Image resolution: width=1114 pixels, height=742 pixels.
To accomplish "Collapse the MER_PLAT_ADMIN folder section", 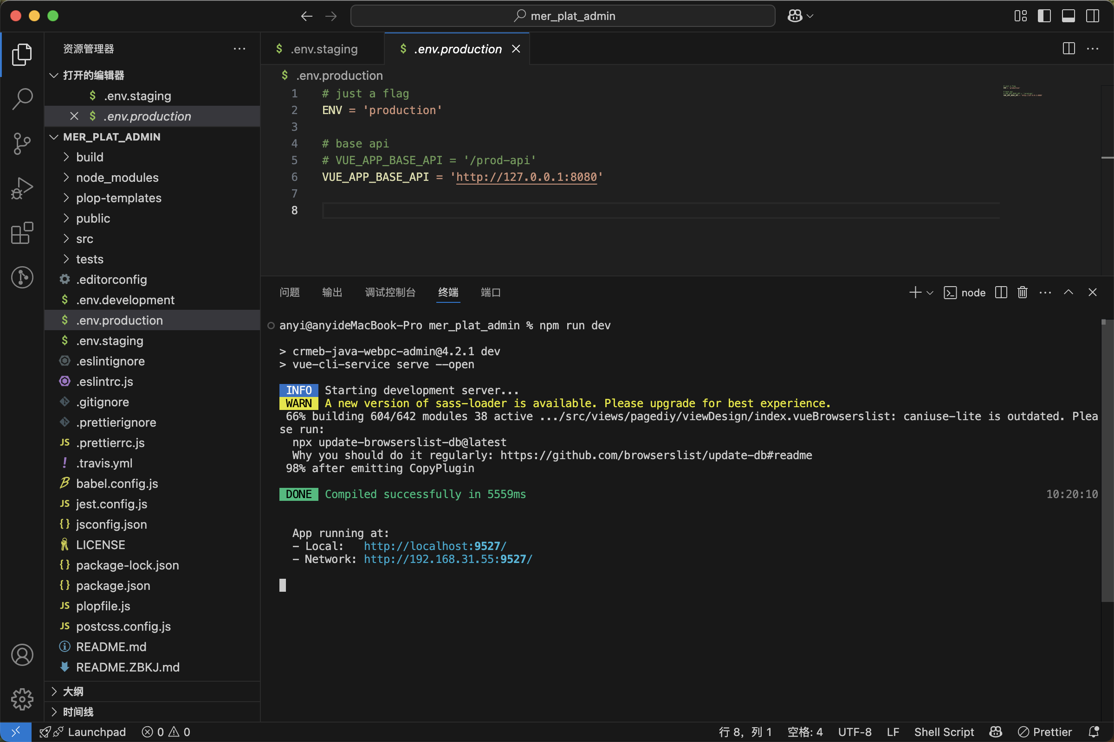I will 54,137.
